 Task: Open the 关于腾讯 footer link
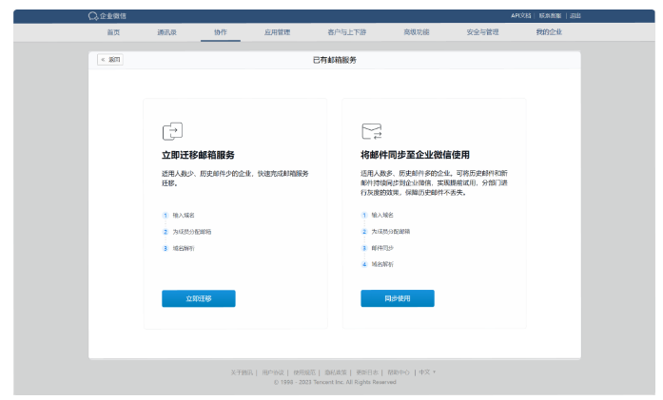[243, 372]
